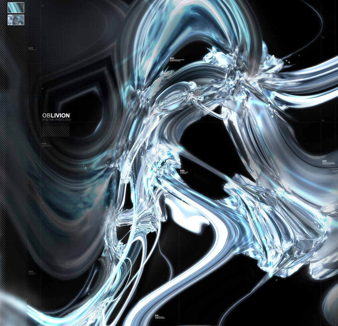The width and height of the screenshot is (338, 326).
Task: Click the "2121" label
Action: point(324,161)
